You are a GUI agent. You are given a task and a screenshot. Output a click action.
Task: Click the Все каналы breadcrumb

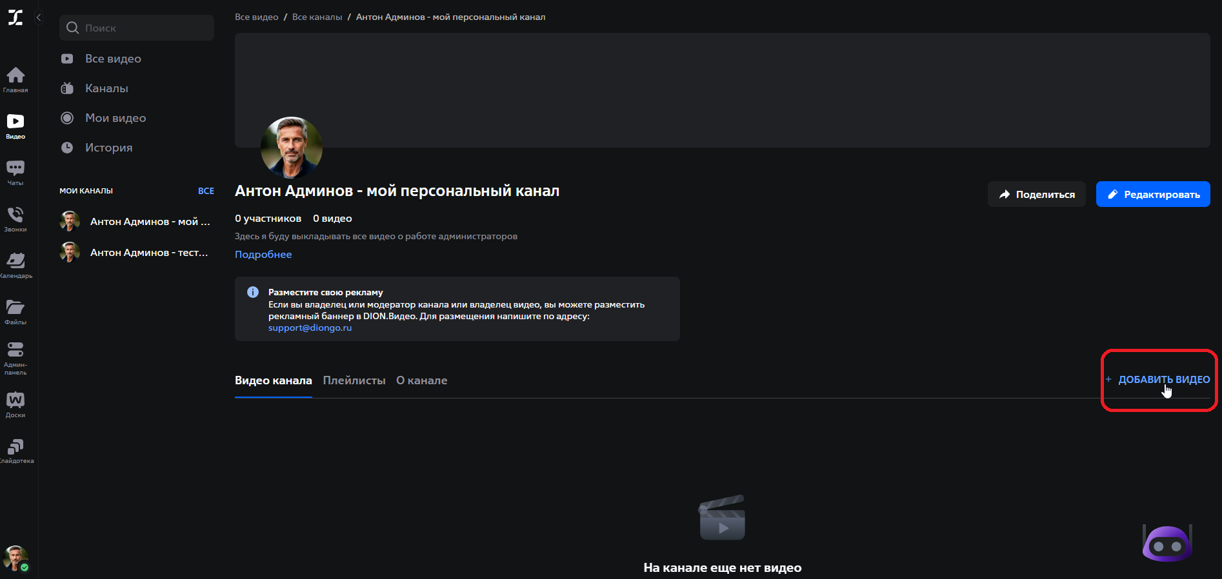317,17
